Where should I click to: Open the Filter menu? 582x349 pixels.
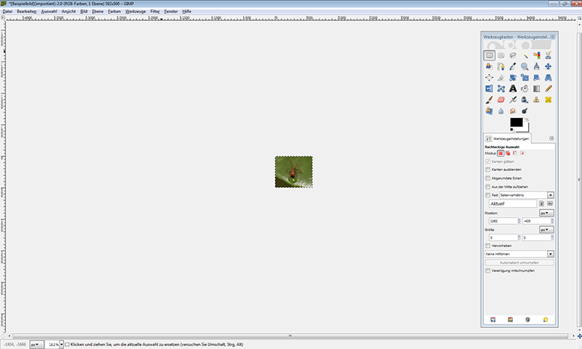pos(155,12)
